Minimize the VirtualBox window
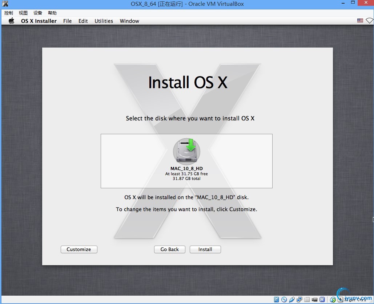This screenshot has height=304, width=374. [343, 3]
